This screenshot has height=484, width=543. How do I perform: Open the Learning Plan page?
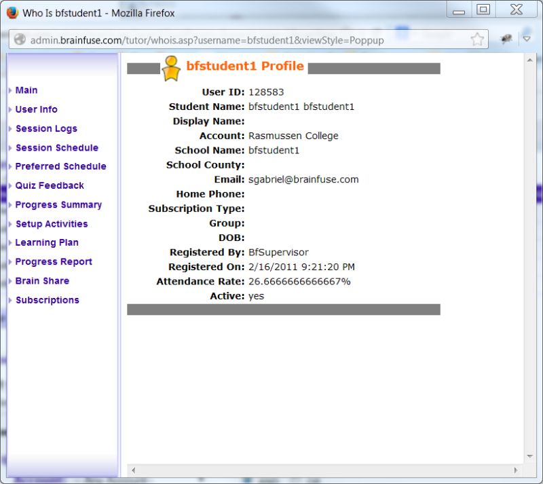47,242
